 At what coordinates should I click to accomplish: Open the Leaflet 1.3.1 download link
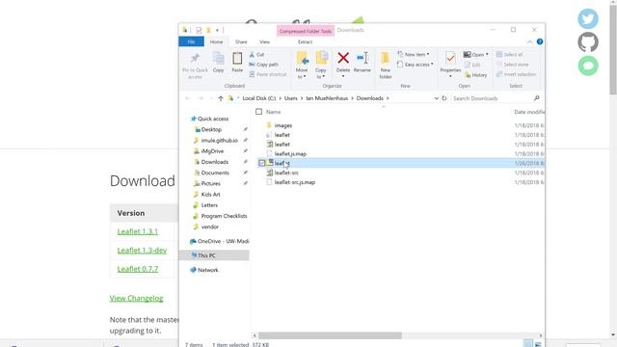pos(138,231)
